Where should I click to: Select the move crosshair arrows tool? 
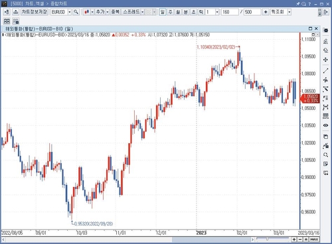325,60
